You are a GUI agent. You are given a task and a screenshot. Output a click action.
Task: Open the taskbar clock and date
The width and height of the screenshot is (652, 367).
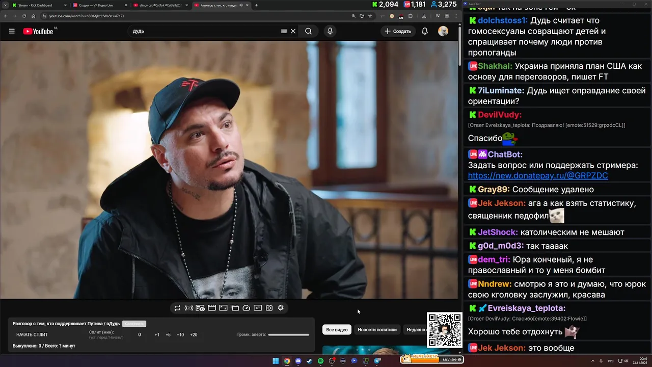pos(639,361)
